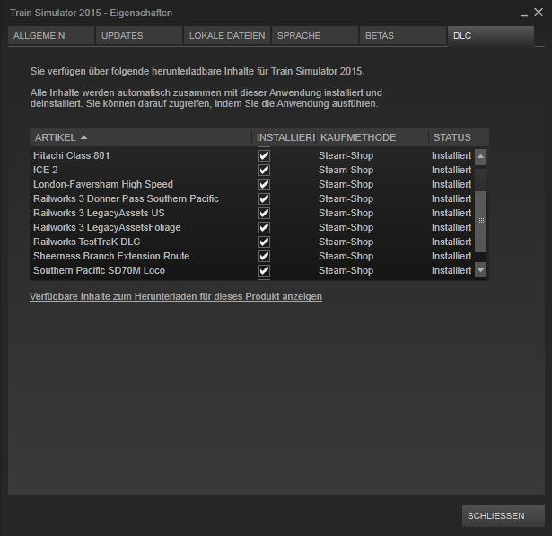Minimize the Eigenschaften window
The width and height of the screenshot is (552, 536).
(x=524, y=13)
